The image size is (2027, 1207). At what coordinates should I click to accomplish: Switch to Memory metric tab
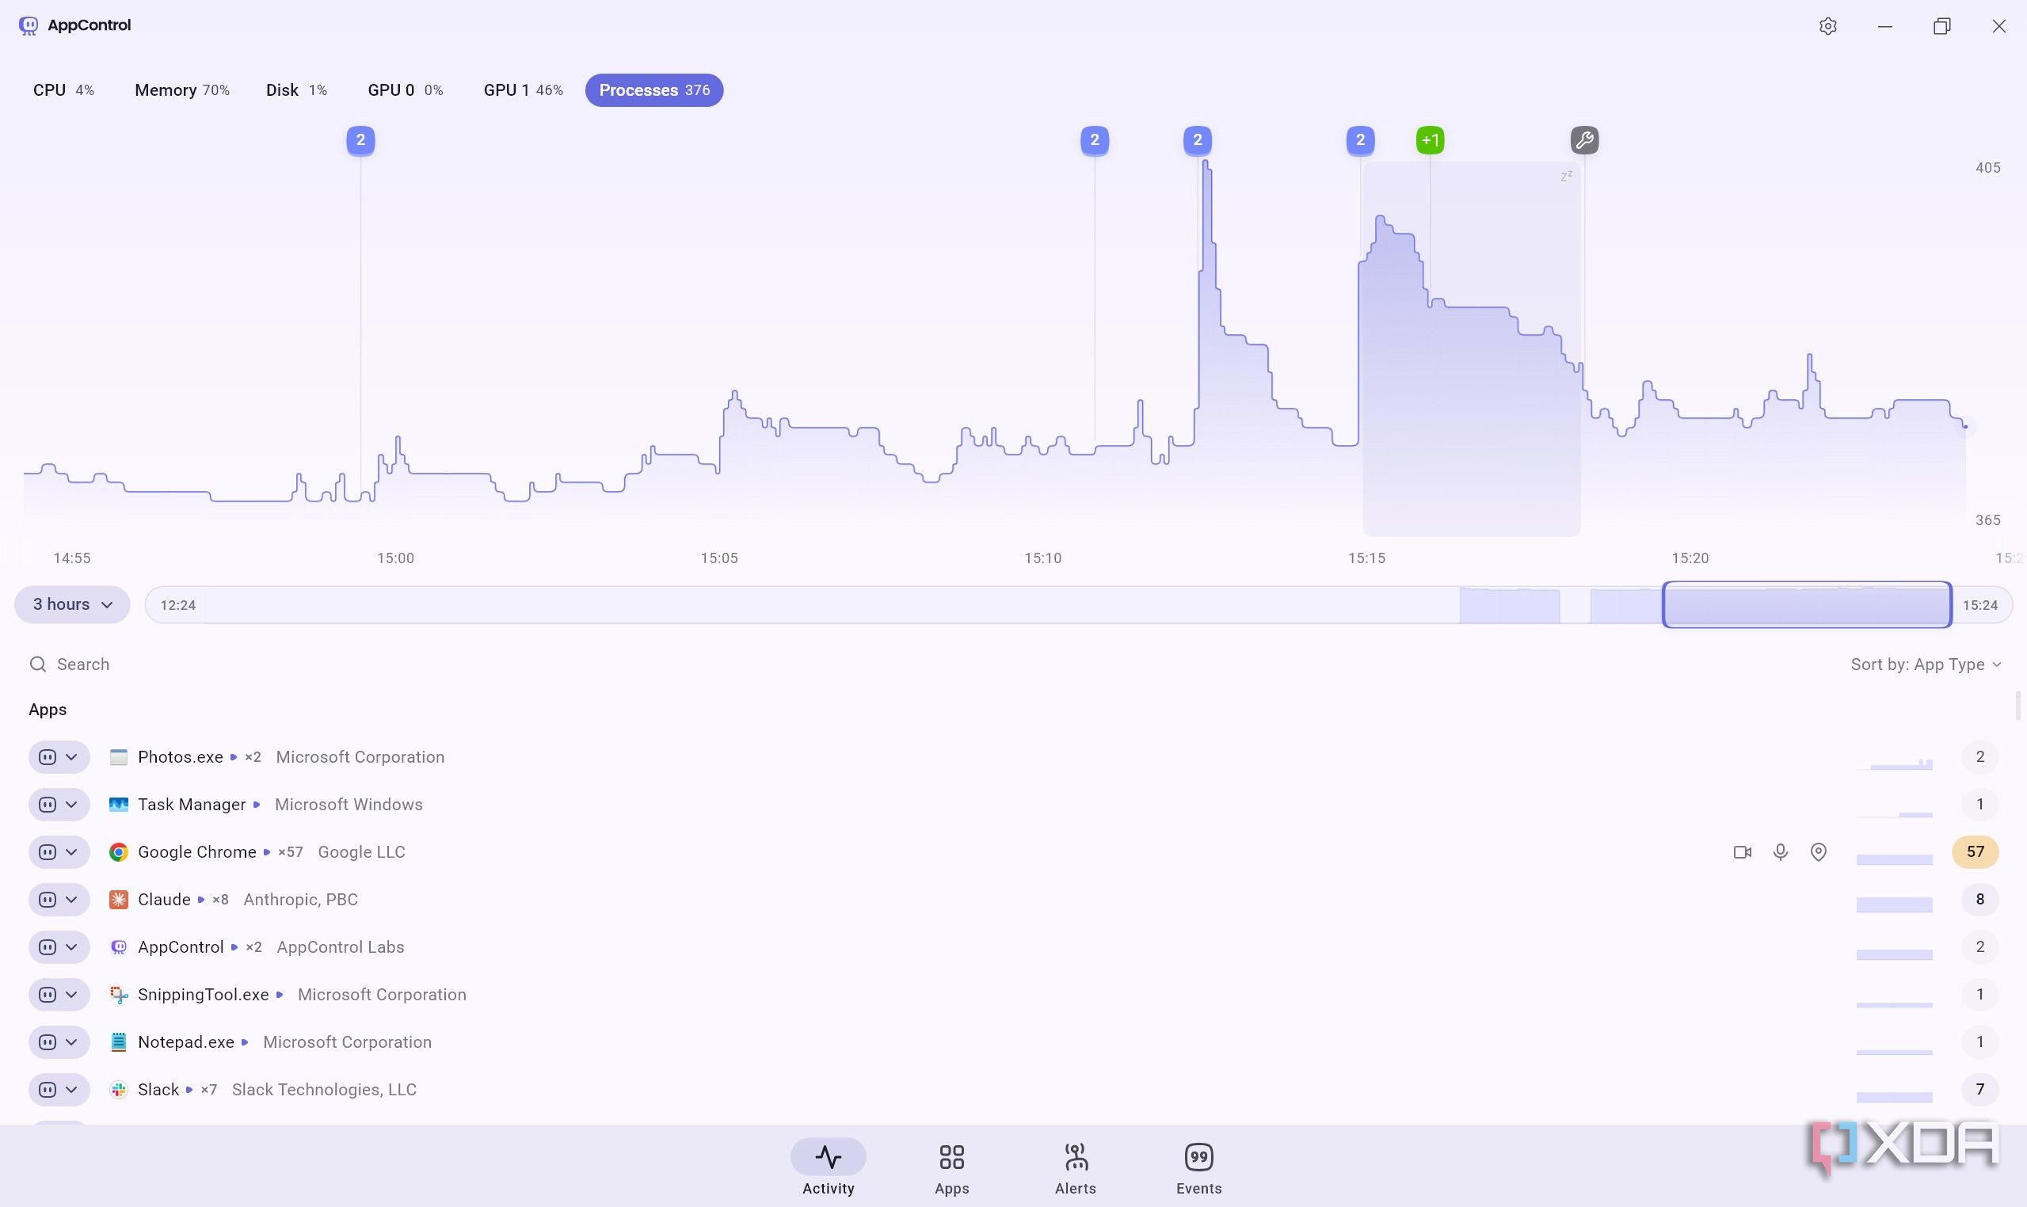pos(182,90)
